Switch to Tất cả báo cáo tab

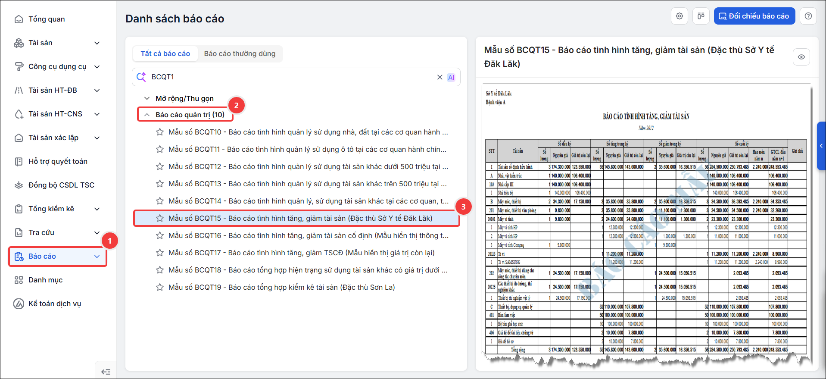165,53
